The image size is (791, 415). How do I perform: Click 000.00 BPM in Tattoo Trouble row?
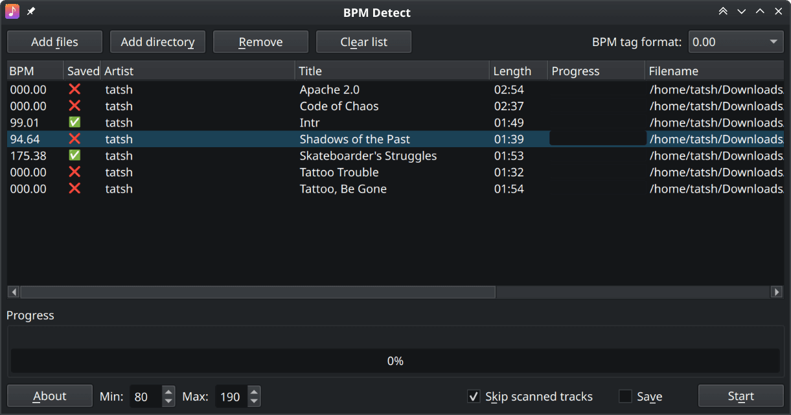click(29, 172)
